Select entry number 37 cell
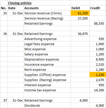 click(4, 100)
